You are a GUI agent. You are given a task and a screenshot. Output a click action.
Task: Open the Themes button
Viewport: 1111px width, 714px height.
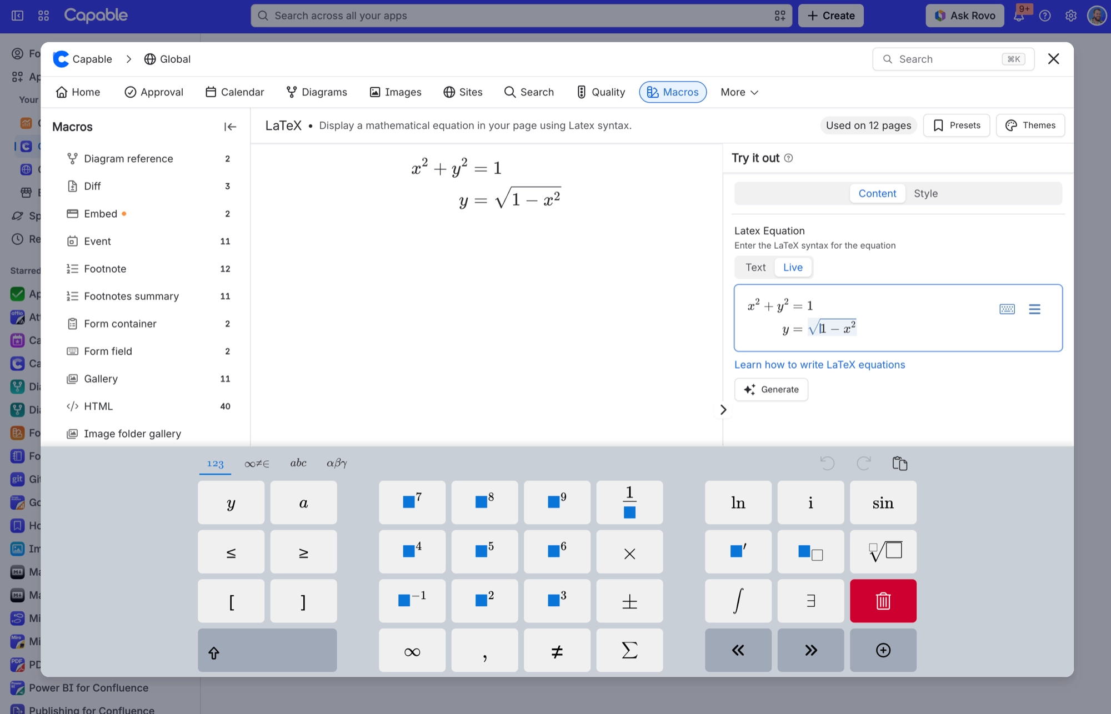coord(1030,125)
